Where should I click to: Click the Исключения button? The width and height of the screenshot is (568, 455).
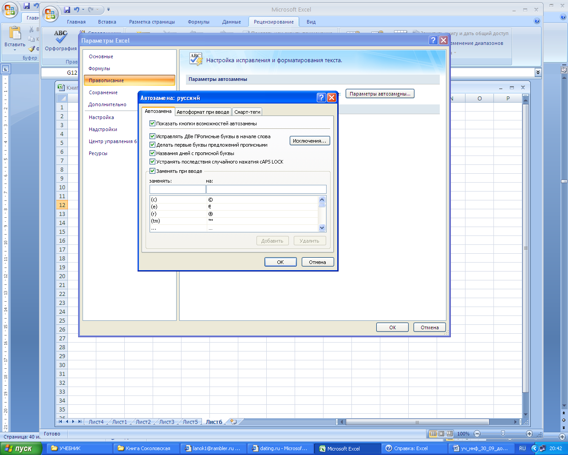click(x=310, y=141)
